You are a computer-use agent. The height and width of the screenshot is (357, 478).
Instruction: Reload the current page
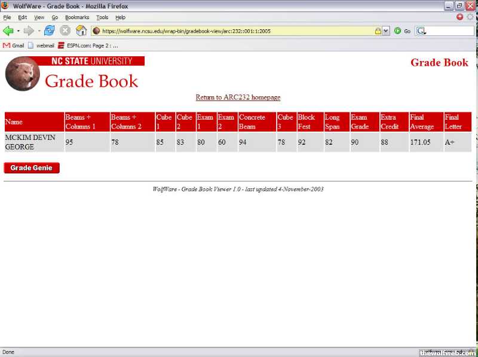49,30
